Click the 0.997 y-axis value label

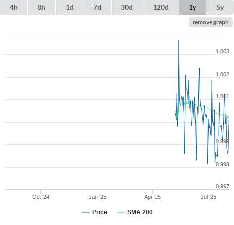222,186
